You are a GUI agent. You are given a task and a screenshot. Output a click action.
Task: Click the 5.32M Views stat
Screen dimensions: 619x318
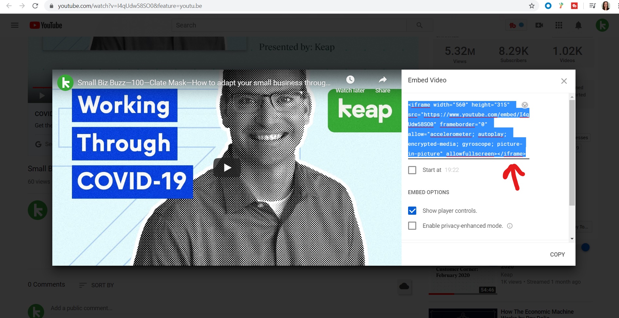coord(460,55)
